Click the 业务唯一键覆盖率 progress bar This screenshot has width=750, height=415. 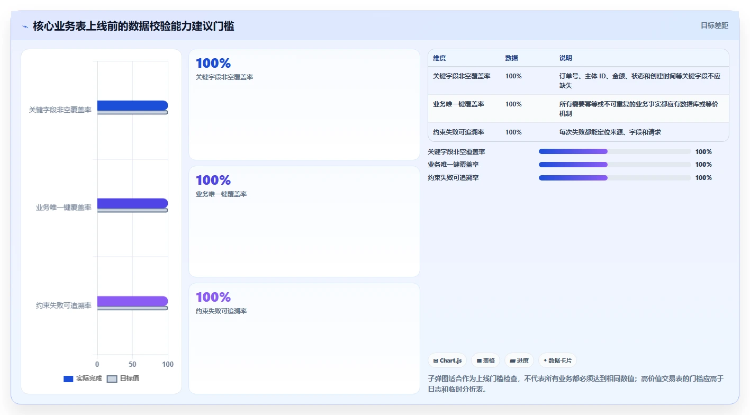click(615, 165)
